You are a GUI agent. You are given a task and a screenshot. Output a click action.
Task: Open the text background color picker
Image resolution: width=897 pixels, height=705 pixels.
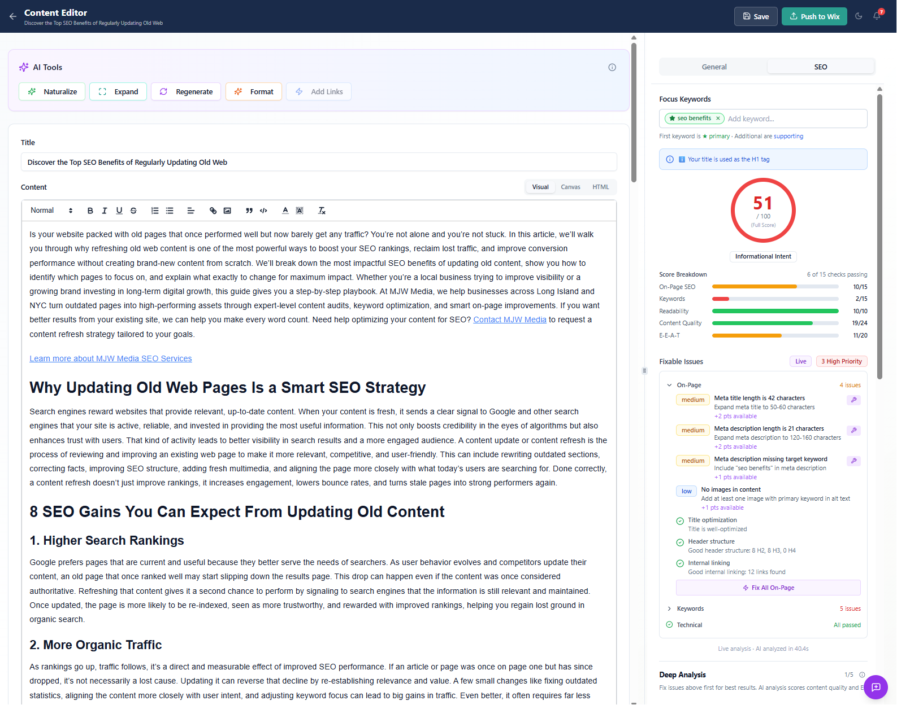[300, 211]
